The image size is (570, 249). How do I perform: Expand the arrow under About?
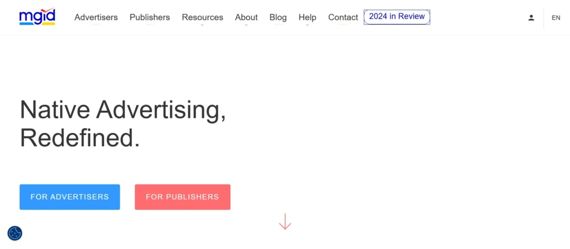click(x=246, y=26)
